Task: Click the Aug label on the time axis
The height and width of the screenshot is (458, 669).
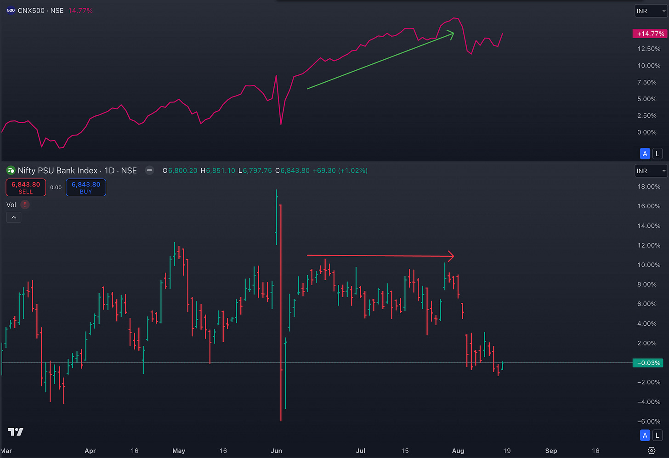Action: pos(458,451)
